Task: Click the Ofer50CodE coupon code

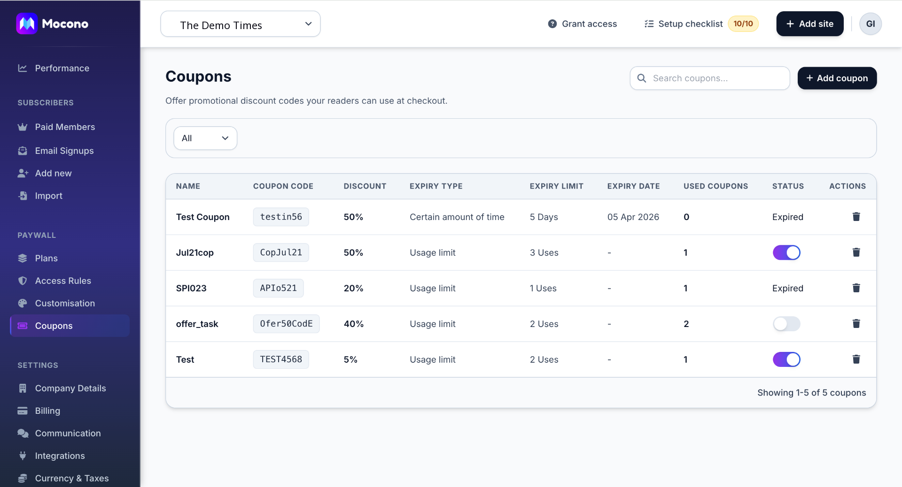Action: (x=286, y=324)
